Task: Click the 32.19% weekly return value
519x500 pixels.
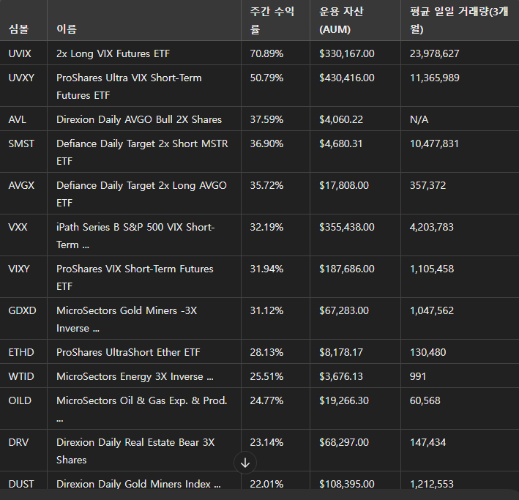Action: click(x=266, y=227)
